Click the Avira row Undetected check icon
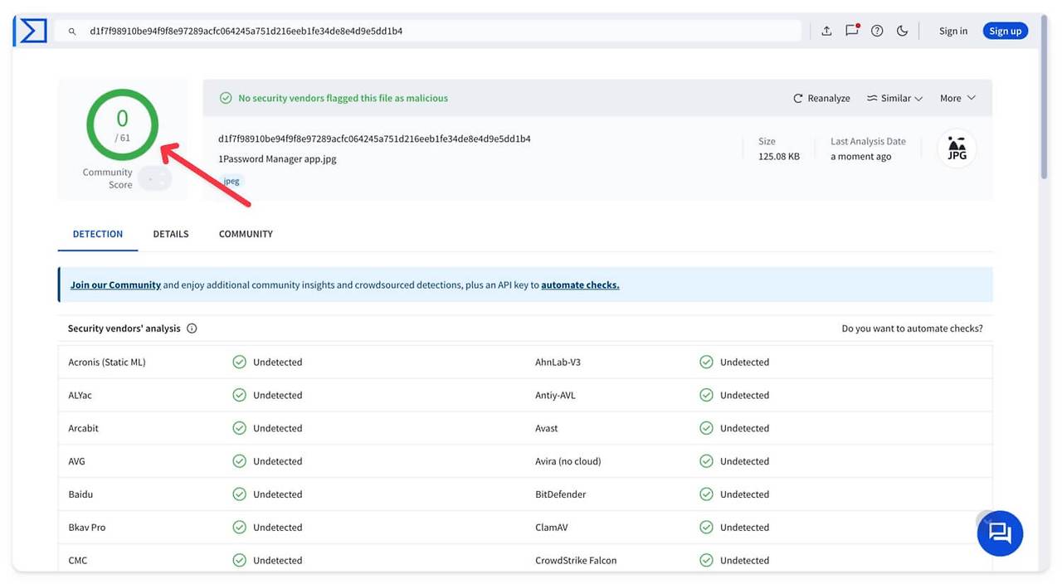The width and height of the screenshot is (1062, 584). click(706, 461)
